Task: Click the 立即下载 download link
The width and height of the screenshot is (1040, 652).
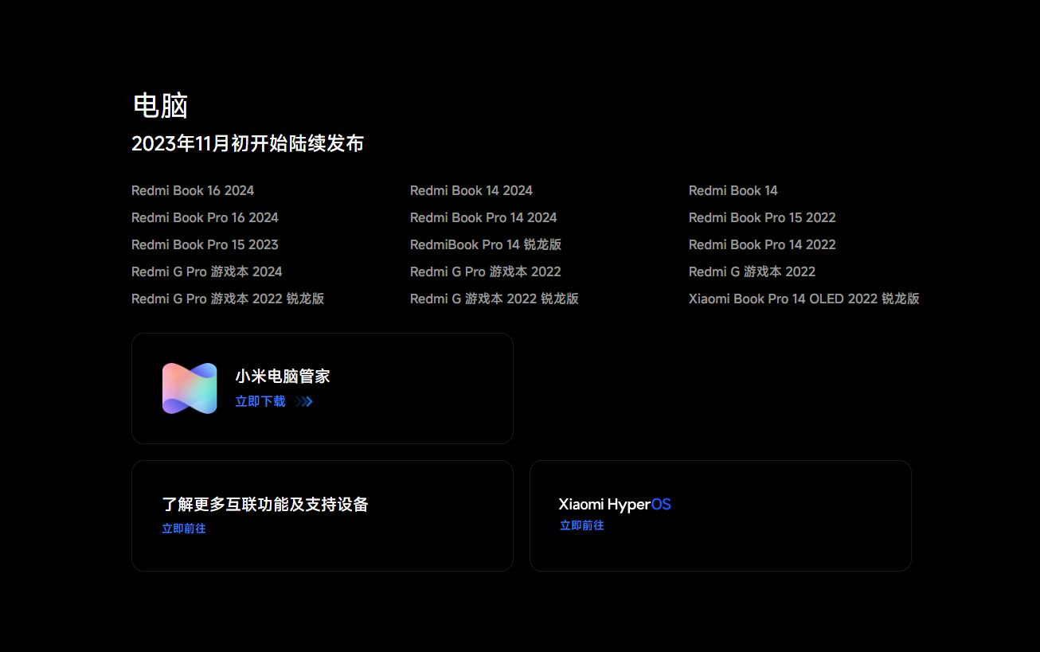Action: (x=260, y=402)
